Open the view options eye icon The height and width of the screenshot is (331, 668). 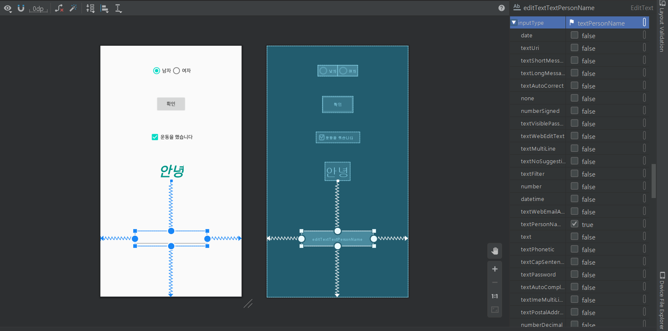[8, 8]
